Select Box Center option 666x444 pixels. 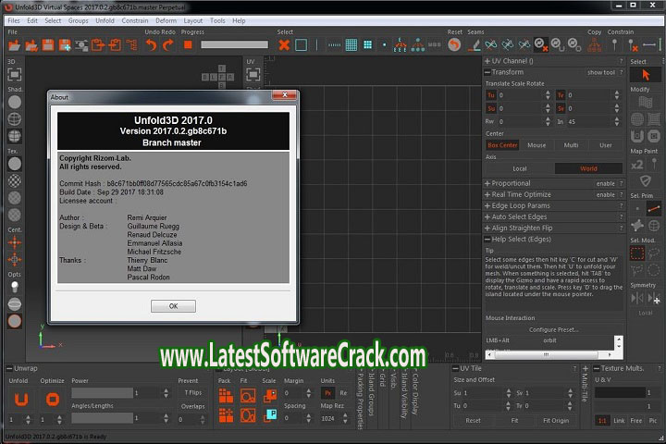click(502, 145)
